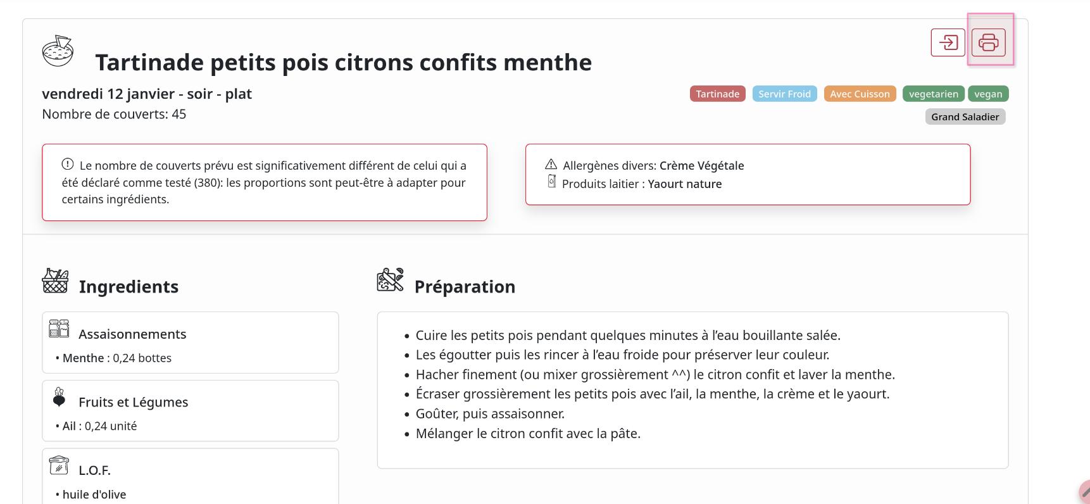Click the beet icon for Fruits et Légumes
Image resolution: width=1090 pixels, height=504 pixels.
pos(59,397)
